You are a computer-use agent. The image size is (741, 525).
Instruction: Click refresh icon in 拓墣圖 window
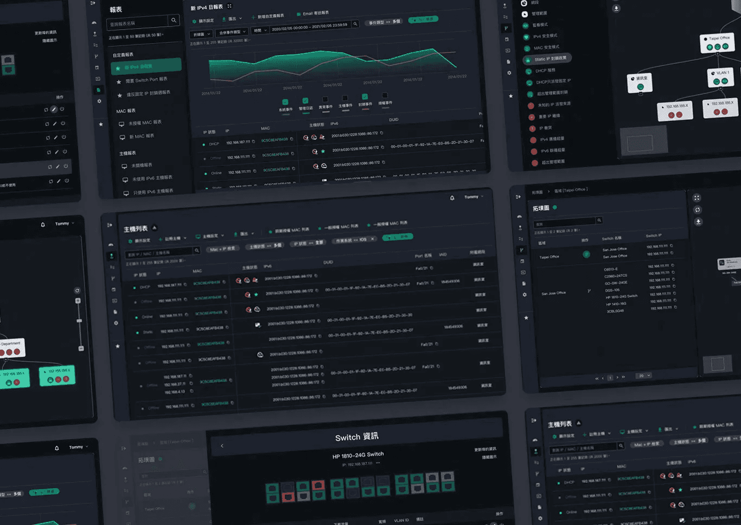[698, 209]
